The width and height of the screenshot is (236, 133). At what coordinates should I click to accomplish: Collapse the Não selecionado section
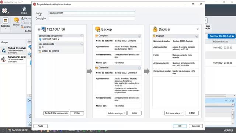(x=82, y=44)
